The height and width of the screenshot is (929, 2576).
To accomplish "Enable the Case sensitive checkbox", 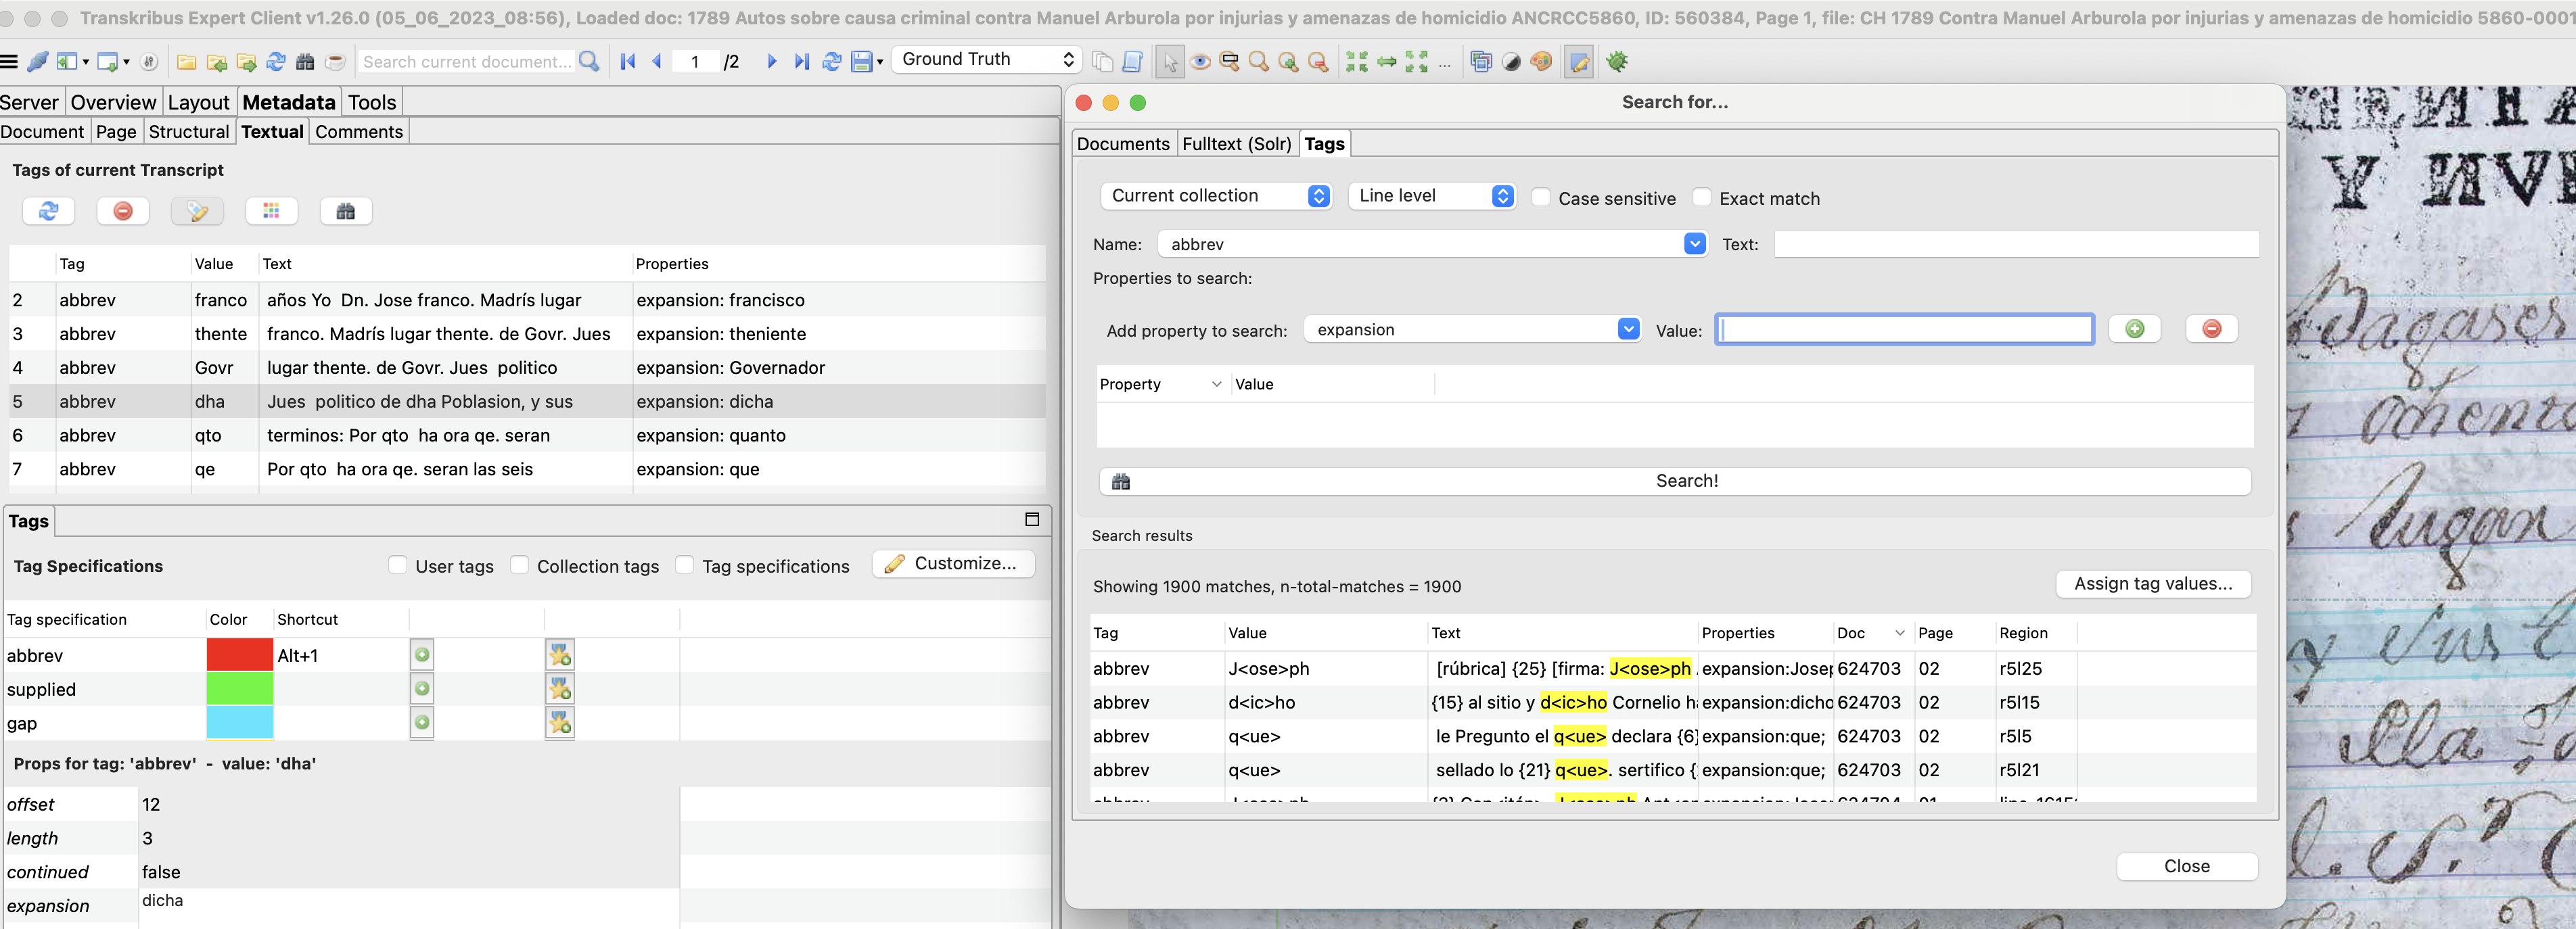I will (x=1541, y=198).
